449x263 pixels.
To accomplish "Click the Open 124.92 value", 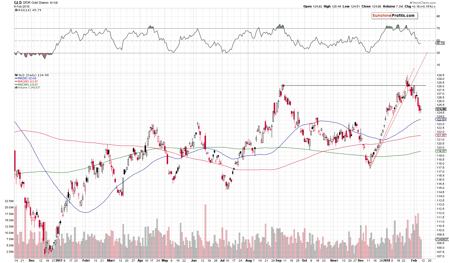I will click(x=312, y=6).
